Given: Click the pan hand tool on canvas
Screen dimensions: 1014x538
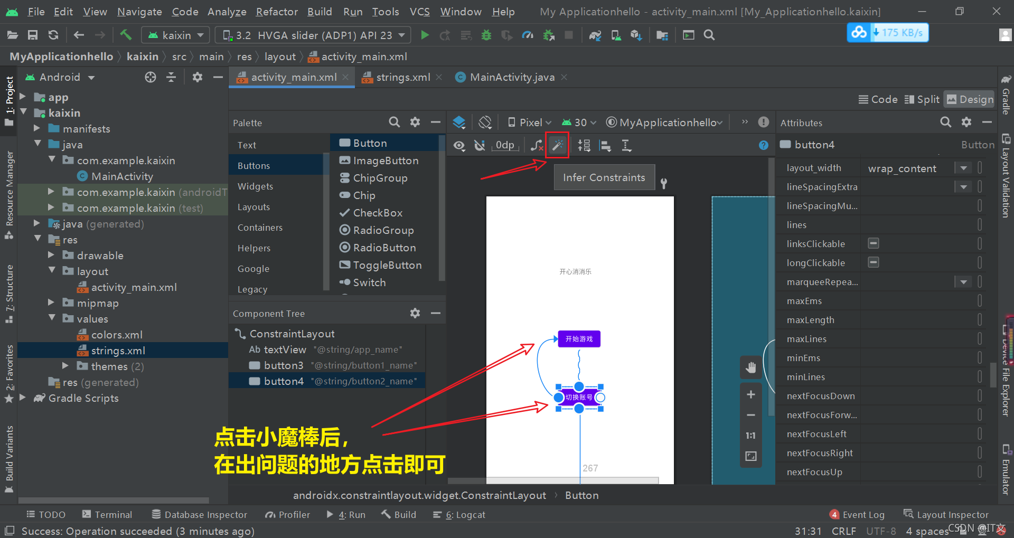Looking at the screenshot, I should [x=751, y=367].
